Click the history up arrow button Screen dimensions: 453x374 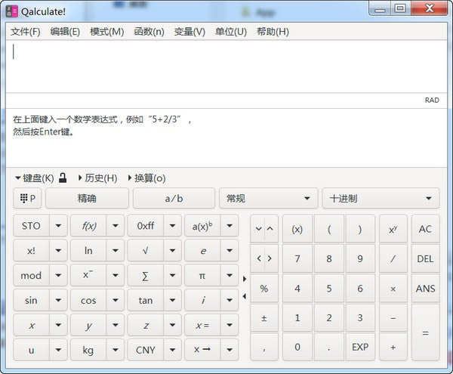click(x=270, y=229)
